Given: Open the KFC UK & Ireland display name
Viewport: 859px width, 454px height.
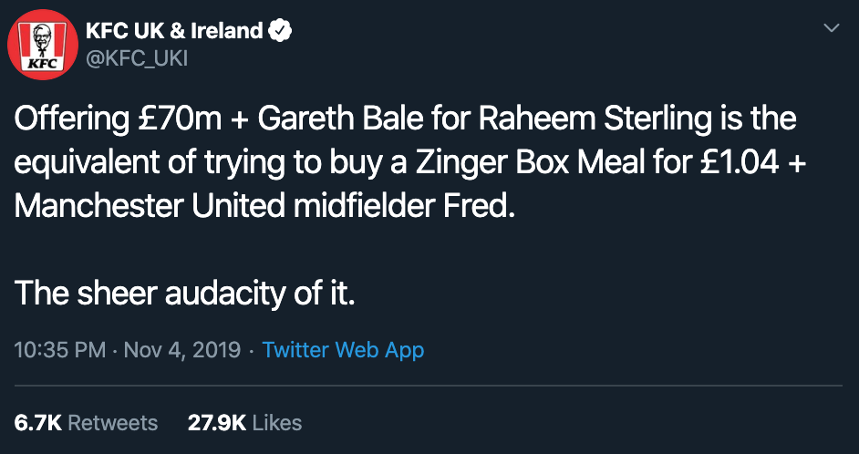Looking at the screenshot, I should tap(175, 31).
